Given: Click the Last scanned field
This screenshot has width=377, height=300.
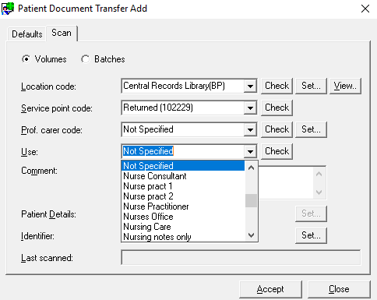Looking at the screenshot, I should pyautogui.click(x=241, y=257).
